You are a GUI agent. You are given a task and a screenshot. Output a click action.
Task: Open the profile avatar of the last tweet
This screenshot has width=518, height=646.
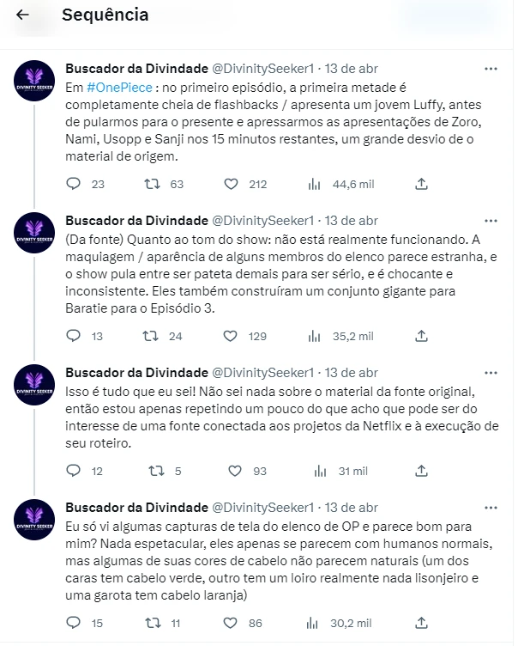pos(34,520)
